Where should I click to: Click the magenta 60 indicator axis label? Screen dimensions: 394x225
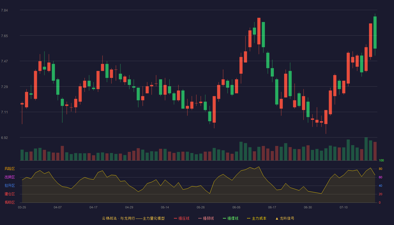tap(380, 177)
